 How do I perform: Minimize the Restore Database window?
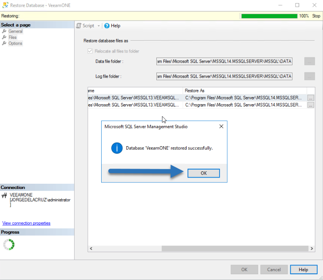(280, 5)
